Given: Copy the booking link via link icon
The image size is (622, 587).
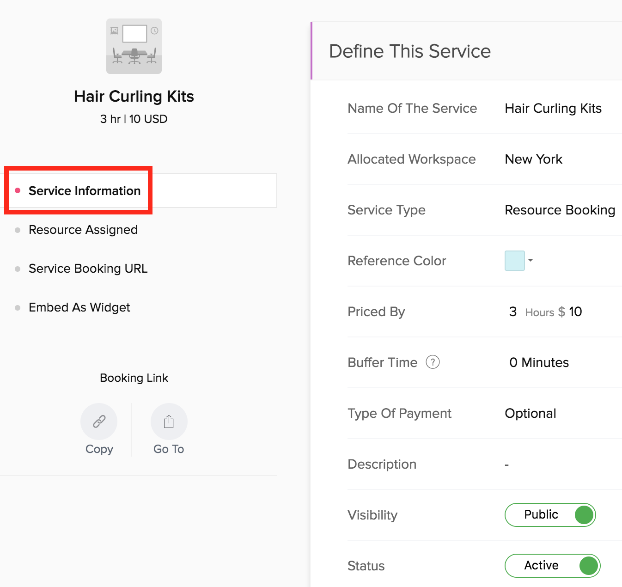Looking at the screenshot, I should point(99,422).
